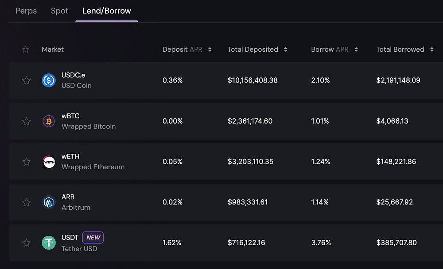Click the NEW badge next to USDT
Viewport: 443px width, 269px height.
[x=93, y=237]
